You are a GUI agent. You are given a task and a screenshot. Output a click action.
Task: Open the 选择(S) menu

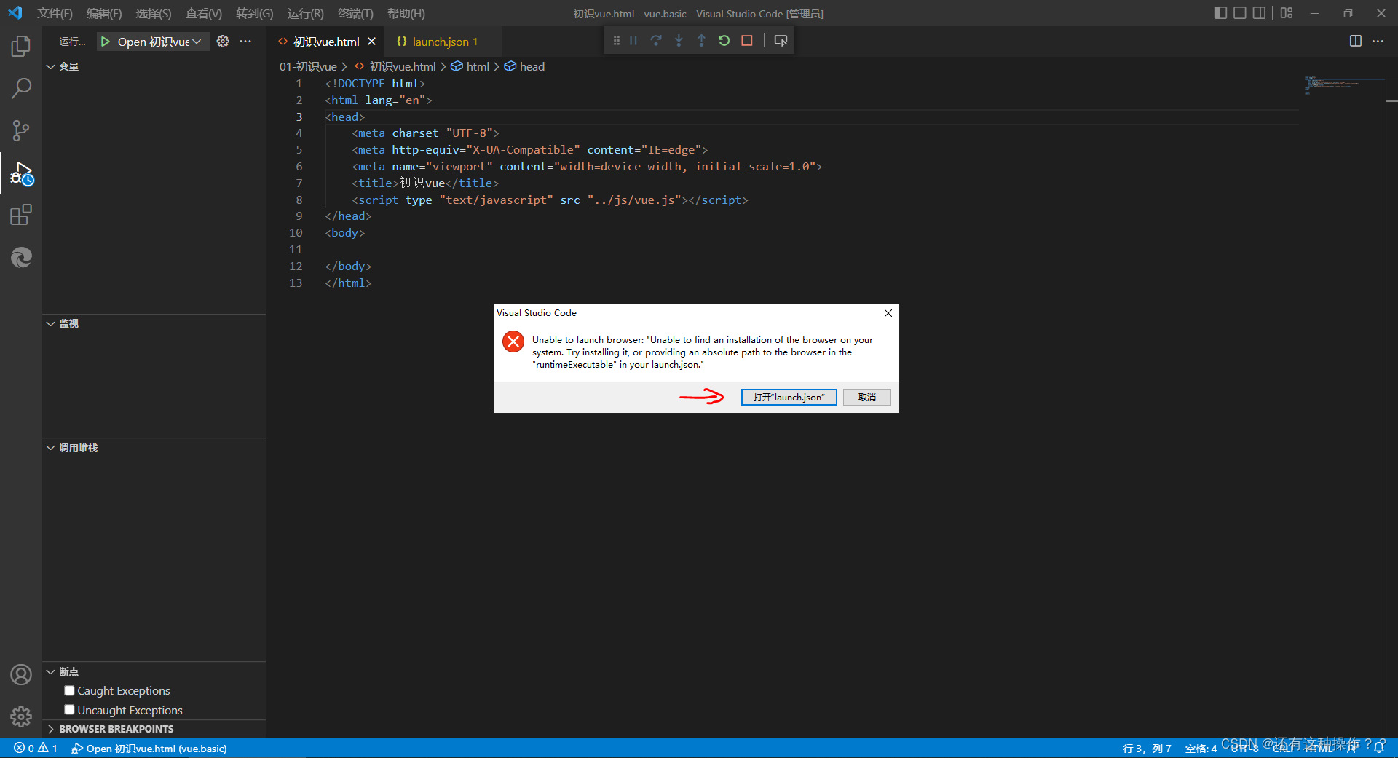(154, 13)
